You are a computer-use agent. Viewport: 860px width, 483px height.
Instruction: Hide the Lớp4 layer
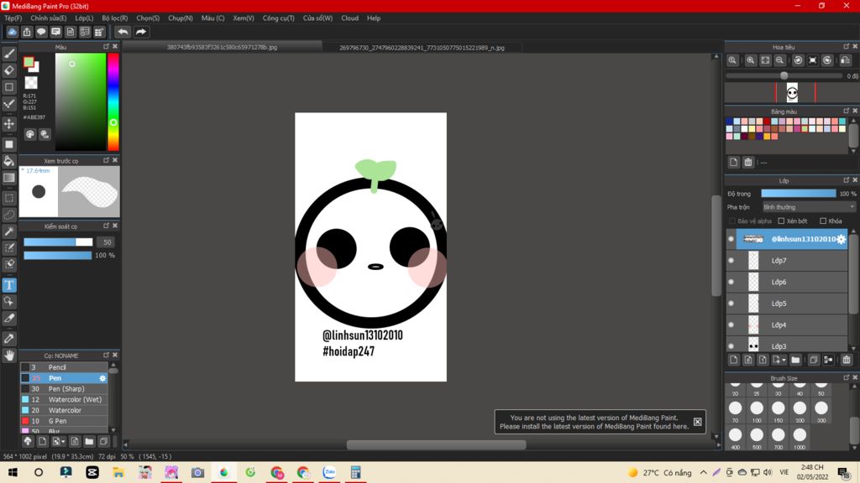coord(732,325)
